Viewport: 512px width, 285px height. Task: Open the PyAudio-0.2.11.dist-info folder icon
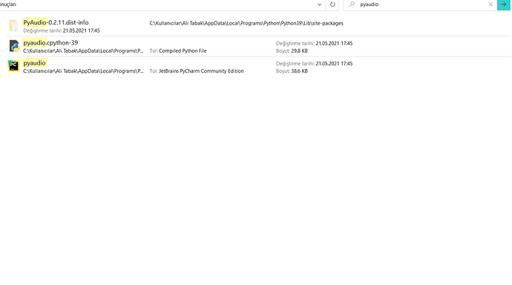pyautogui.click(x=13, y=26)
